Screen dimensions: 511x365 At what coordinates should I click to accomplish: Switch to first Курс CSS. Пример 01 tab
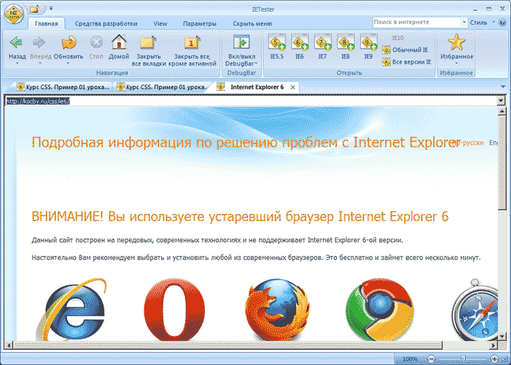(63, 87)
